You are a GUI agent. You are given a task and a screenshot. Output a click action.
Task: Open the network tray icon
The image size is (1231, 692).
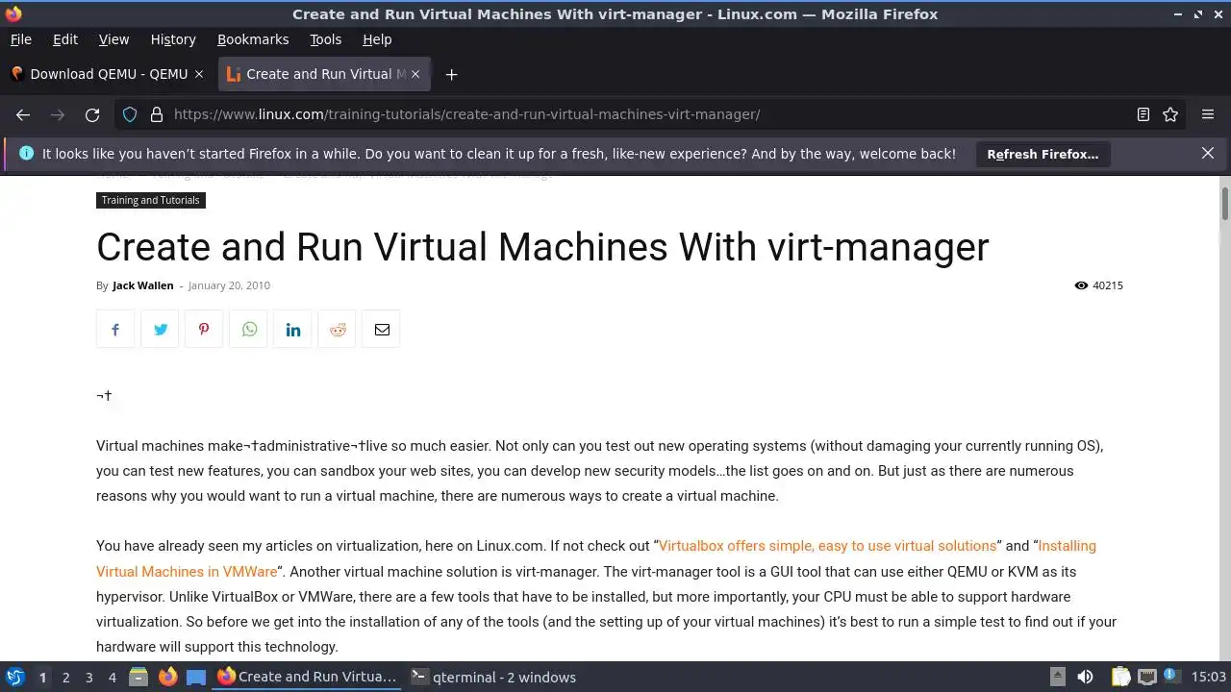pyautogui.click(x=1145, y=677)
